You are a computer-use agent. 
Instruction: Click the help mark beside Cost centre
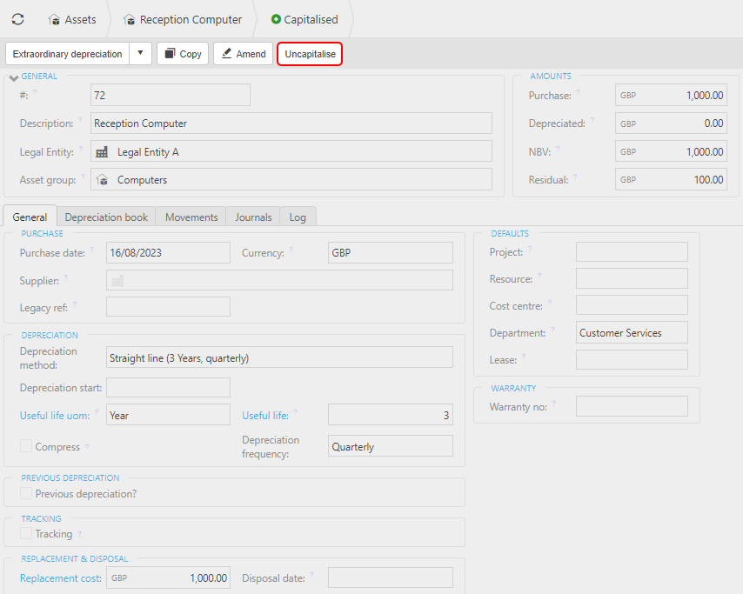coord(550,302)
